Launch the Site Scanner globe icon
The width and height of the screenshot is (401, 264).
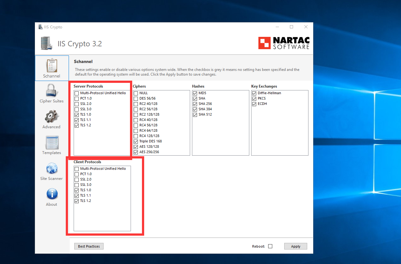pos(52,168)
